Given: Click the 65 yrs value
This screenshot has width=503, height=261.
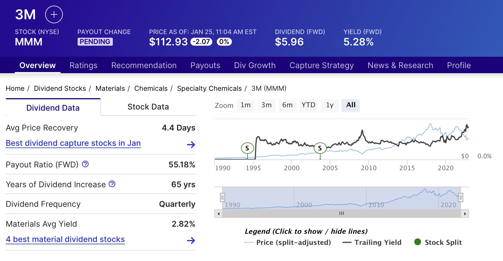Looking at the screenshot, I should 183,184.
